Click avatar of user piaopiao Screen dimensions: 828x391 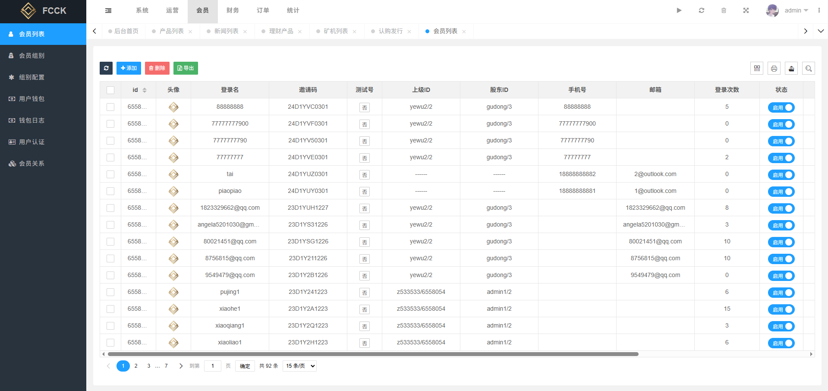pos(173,191)
